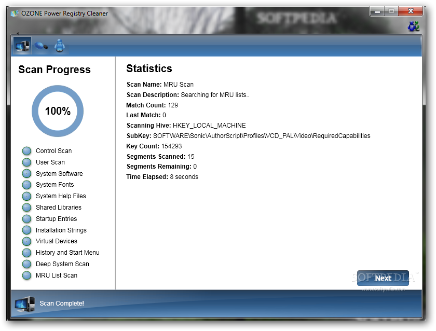Image resolution: width=436 pixels, height=331 pixels.
Task: Open the blue users icon near the title bar
Action: tap(414, 26)
